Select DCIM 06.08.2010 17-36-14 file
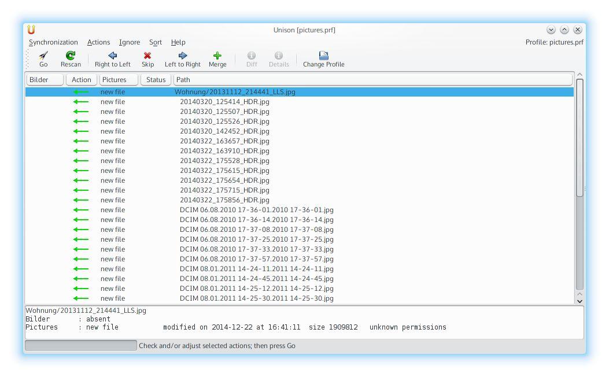609x377 pixels. (x=257, y=220)
